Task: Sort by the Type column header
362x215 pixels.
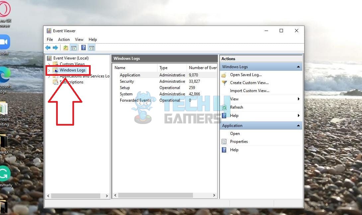Action: (x=172, y=68)
